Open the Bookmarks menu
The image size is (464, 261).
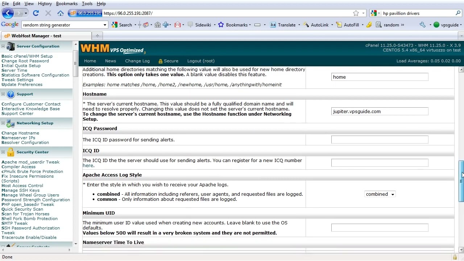tap(67, 4)
